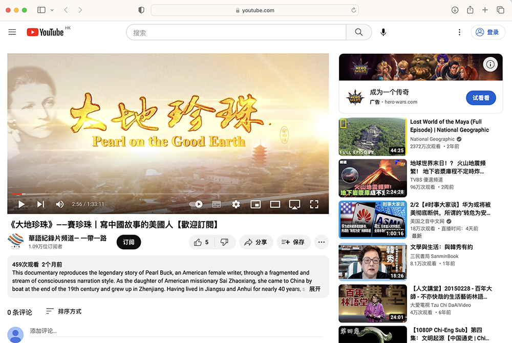Subscribe to the channel with 订阅
This screenshot has width=512, height=343.
(129, 242)
